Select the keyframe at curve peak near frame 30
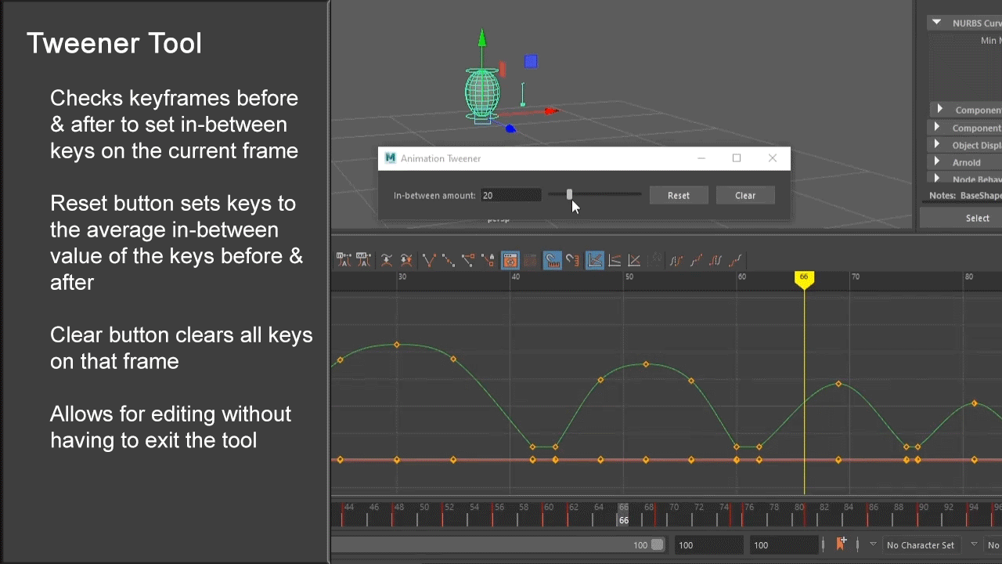The width and height of the screenshot is (1002, 564). pos(397,345)
